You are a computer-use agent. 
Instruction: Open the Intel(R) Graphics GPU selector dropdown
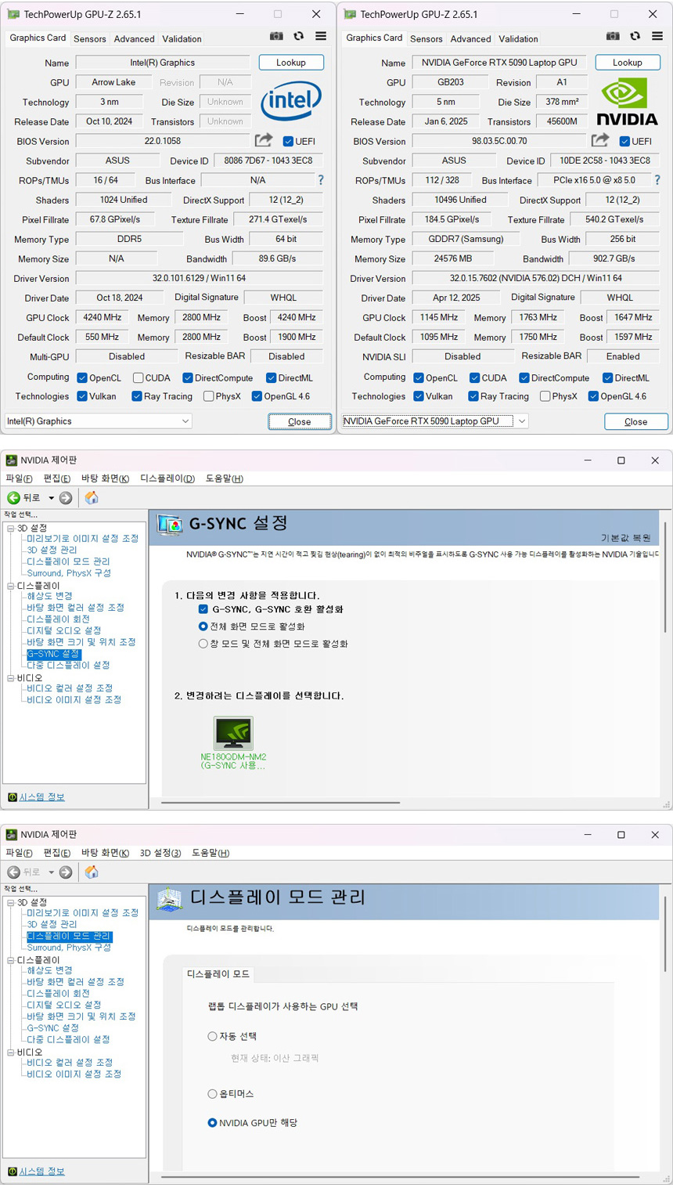pos(98,421)
